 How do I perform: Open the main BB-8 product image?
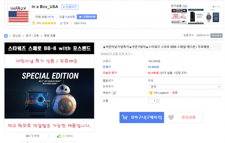point(49,87)
